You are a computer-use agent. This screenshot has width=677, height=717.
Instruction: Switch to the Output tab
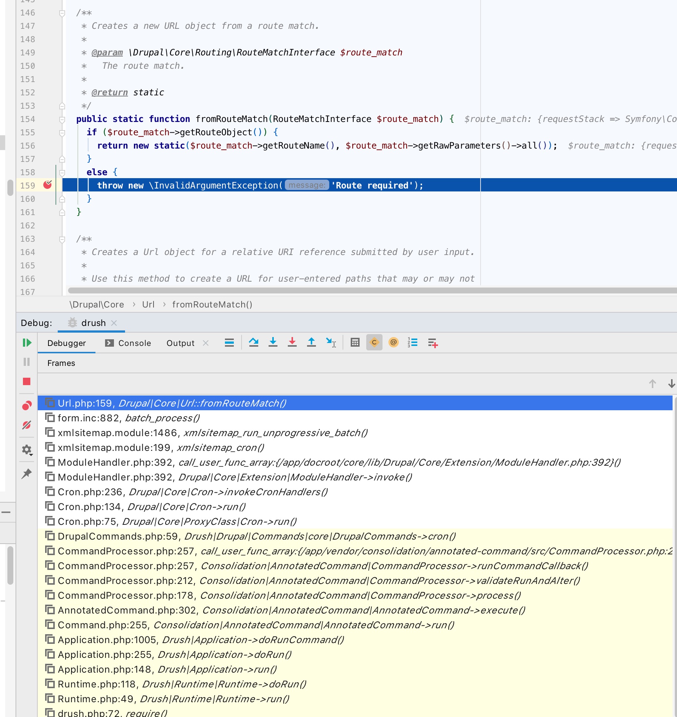(180, 343)
